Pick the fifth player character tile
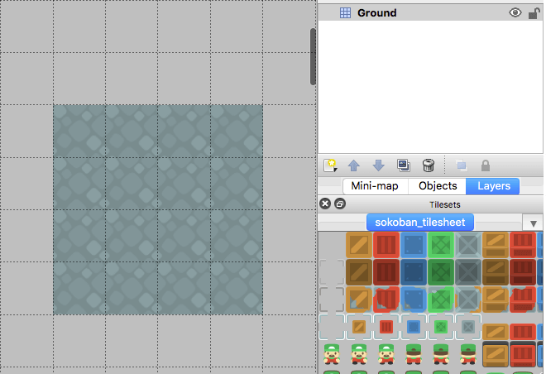Image resolution: width=546 pixels, height=374 pixels. tap(441, 354)
